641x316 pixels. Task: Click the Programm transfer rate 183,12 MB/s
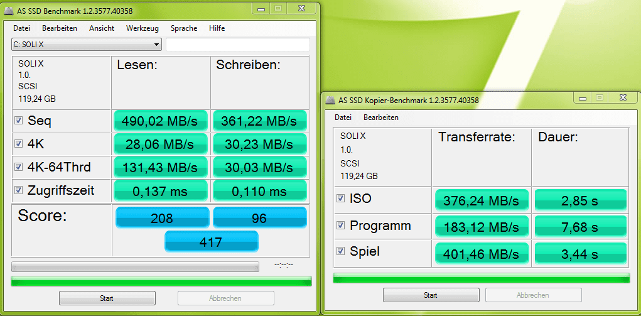tap(482, 226)
